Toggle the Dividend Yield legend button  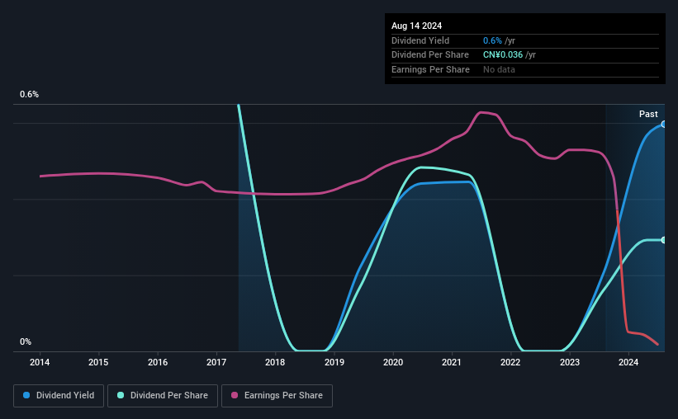pyautogui.click(x=59, y=396)
